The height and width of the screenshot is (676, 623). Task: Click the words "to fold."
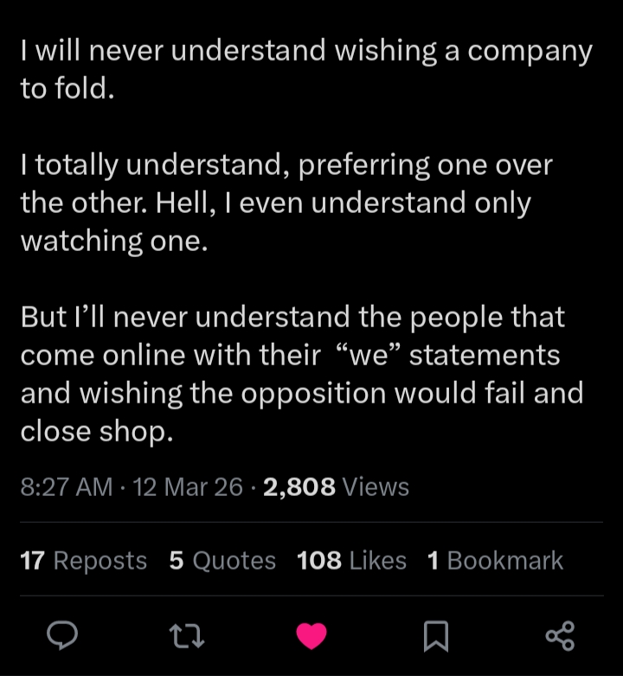(x=67, y=89)
